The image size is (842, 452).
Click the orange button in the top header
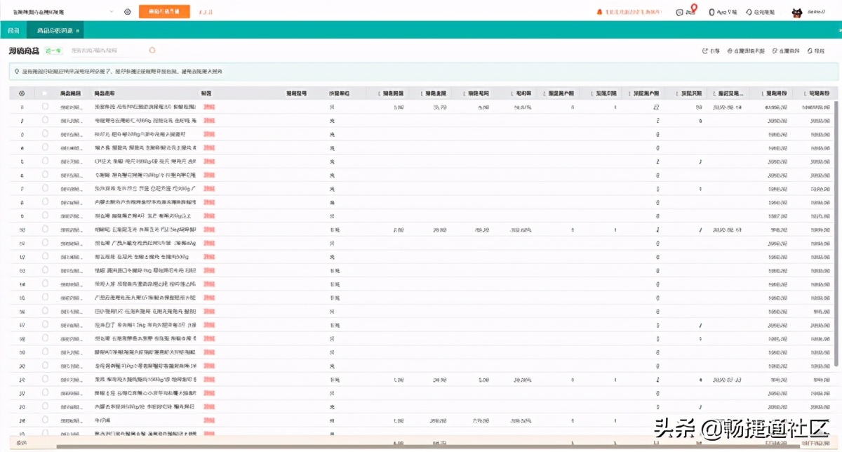164,12
